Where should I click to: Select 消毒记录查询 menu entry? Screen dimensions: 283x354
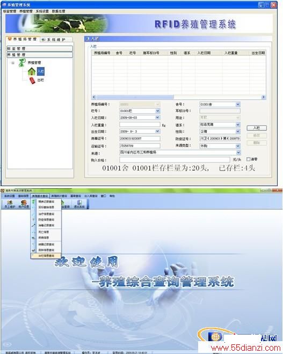(46, 225)
